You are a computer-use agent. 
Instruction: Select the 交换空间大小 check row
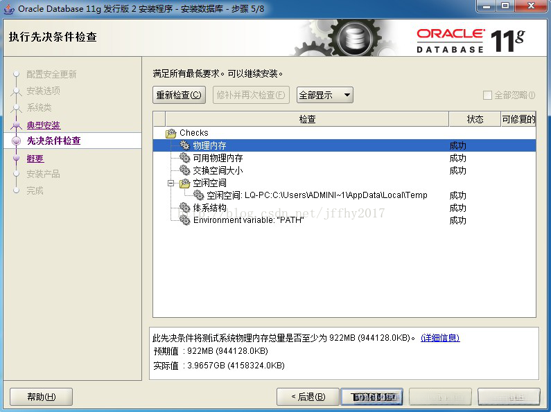(344, 170)
